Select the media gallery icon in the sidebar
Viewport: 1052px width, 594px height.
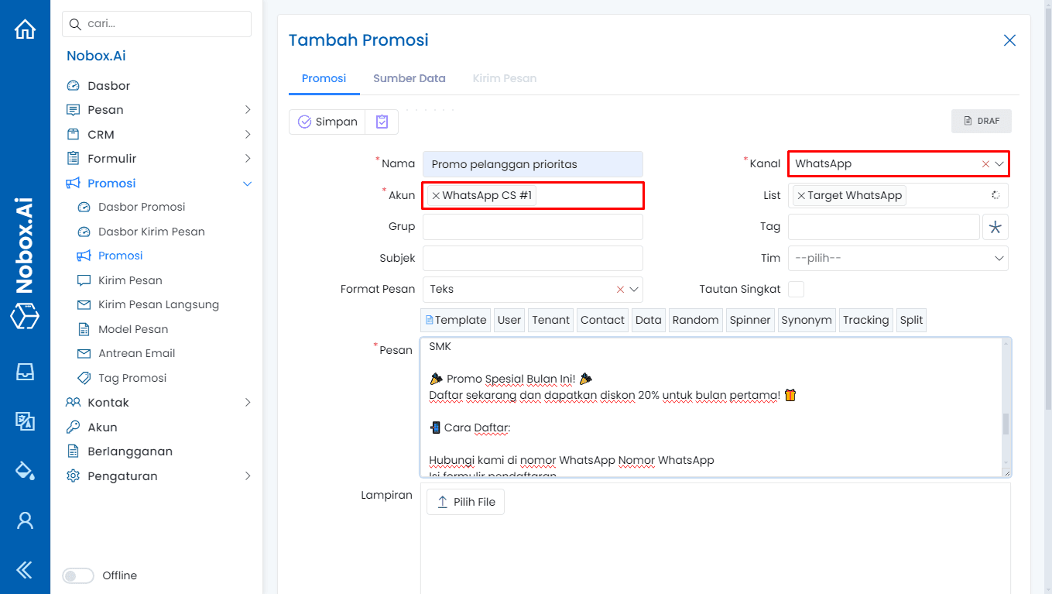26,422
